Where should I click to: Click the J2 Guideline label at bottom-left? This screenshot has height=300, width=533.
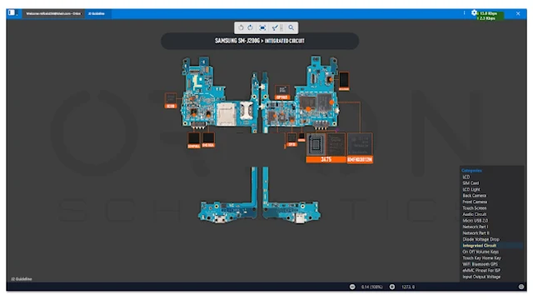click(x=22, y=279)
